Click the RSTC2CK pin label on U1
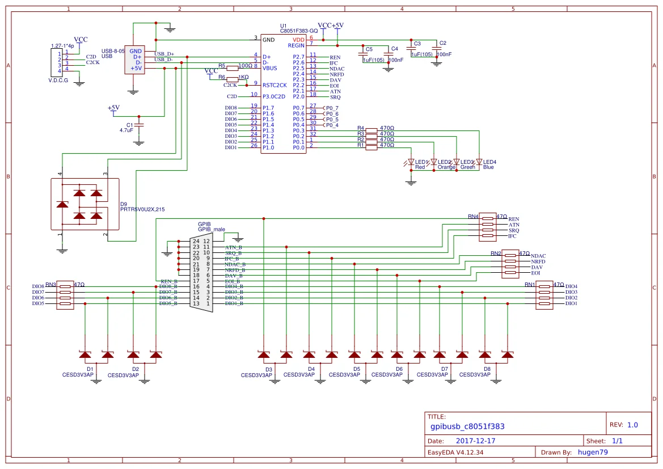This screenshot has height=469, width=663. 275,86
